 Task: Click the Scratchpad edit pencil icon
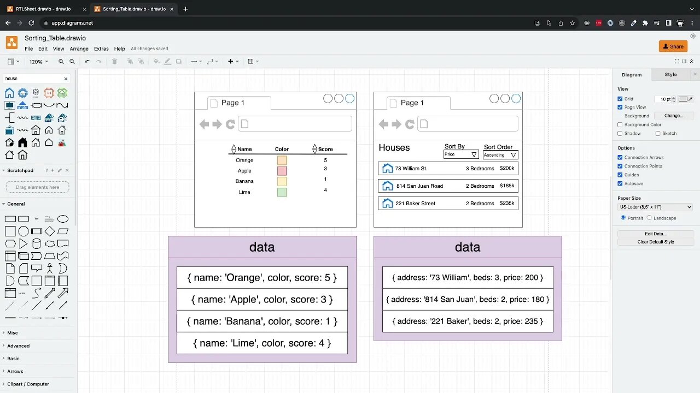pyautogui.click(x=60, y=170)
